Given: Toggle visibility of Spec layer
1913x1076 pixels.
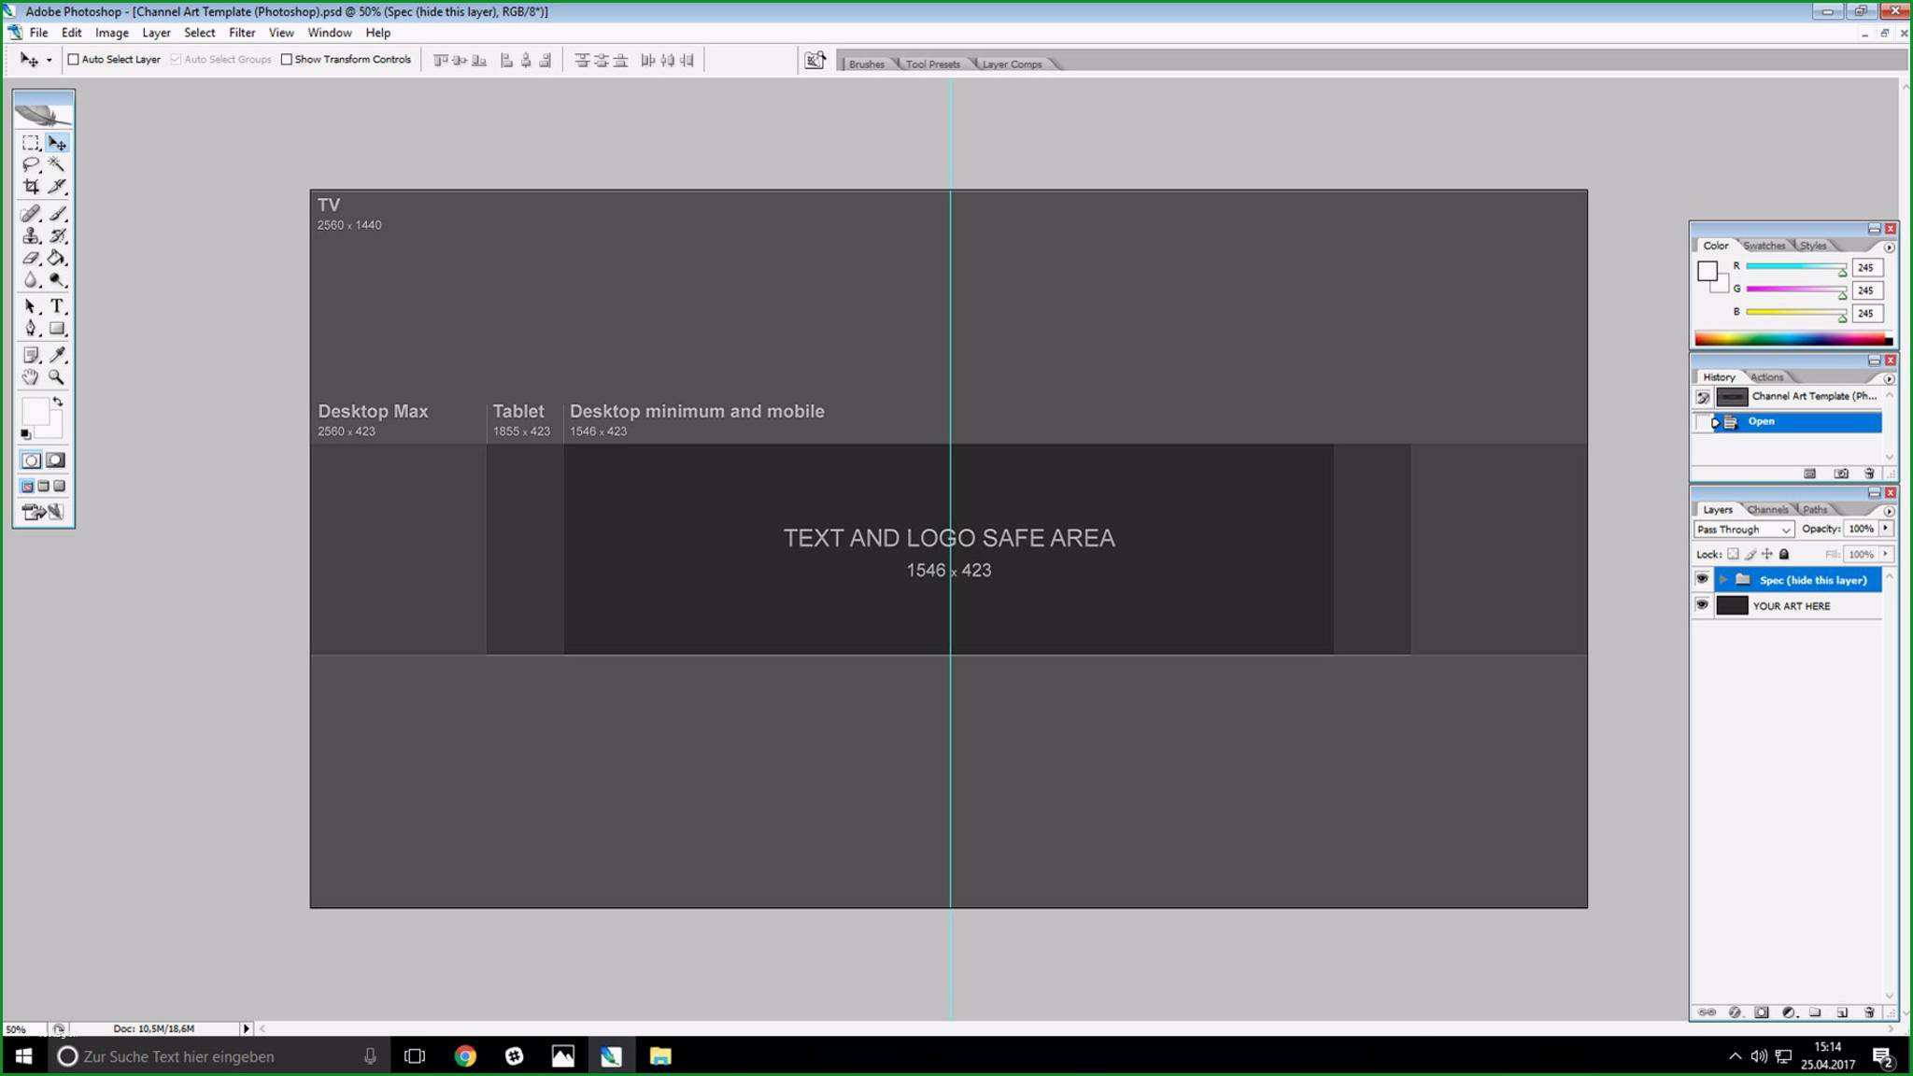Looking at the screenshot, I should (x=1703, y=579).
